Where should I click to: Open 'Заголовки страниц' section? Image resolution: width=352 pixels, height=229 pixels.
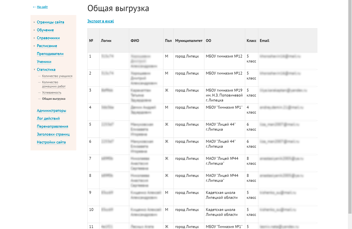[x=53, y=134]
